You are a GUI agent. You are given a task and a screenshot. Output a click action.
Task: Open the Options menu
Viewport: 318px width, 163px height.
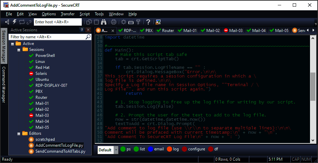click(x=49, y=14)
